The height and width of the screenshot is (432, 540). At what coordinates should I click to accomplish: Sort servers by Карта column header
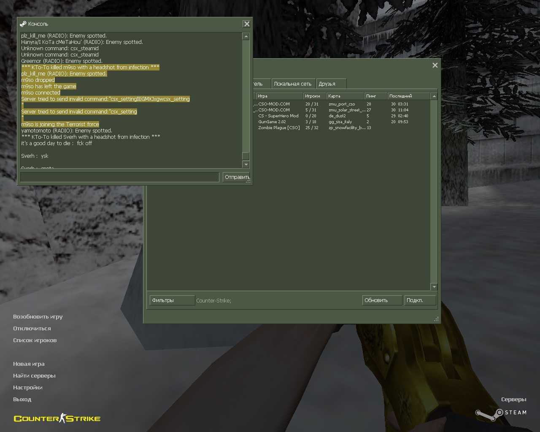pos(345,96)
